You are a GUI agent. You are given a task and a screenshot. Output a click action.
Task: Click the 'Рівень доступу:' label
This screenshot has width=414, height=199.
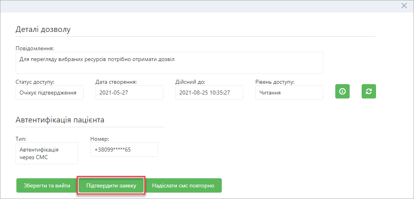pos(275,82)
